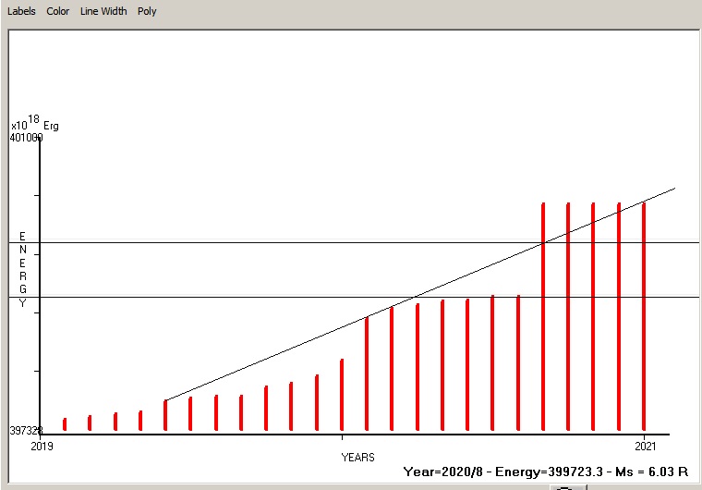Open the Line Width menu
Image resolution: width=702 pixels, height=490 pixels.
(103, 11)
